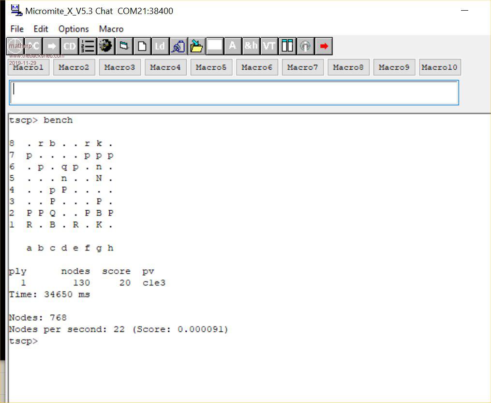Run the Macro3 button
491x403 pixels.
click(x=119, y=67)
